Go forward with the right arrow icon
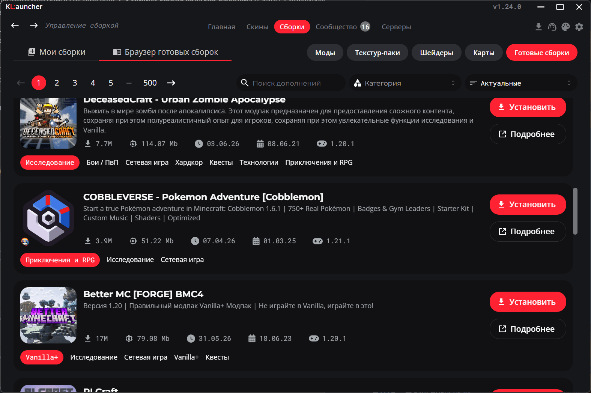 point(34,25)
